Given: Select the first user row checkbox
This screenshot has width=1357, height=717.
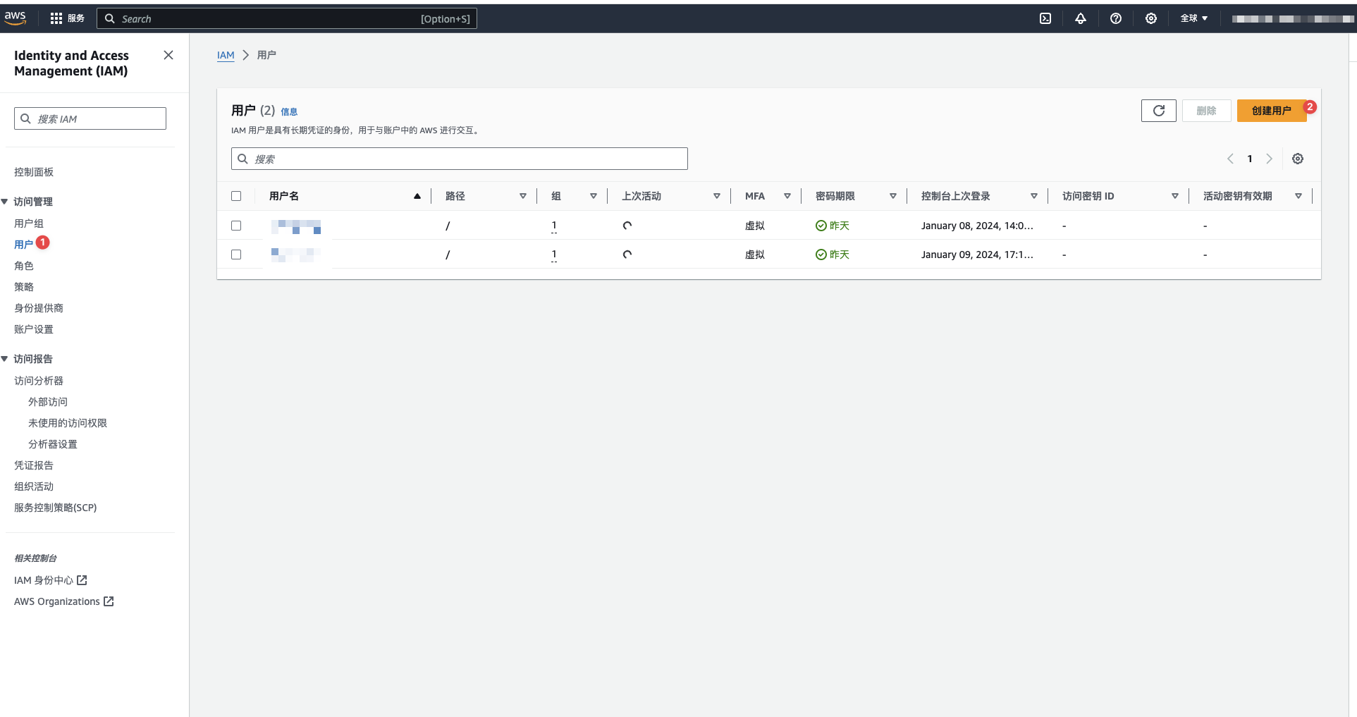Looking at the screenshot, I should (236, 226).
